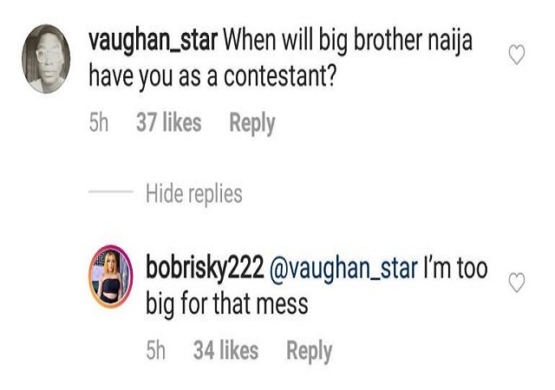View the 37 likes list
This screenshot has width=555, height=390.
point(168,123)
